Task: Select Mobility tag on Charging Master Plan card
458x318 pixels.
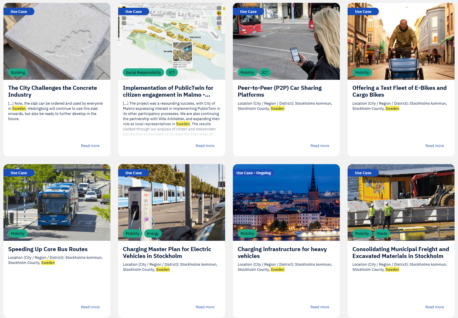Action: point(132,233)
